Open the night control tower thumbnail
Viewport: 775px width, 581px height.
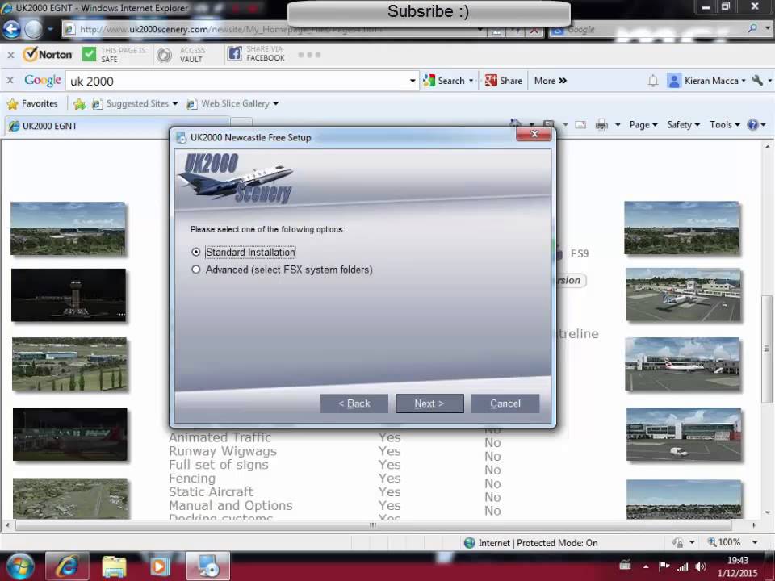(x=69, y=295)
